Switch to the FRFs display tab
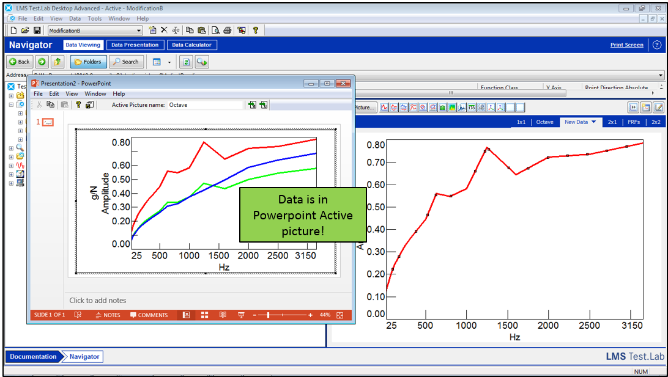Viewport: 668px width, 377px height. (634, 122)
